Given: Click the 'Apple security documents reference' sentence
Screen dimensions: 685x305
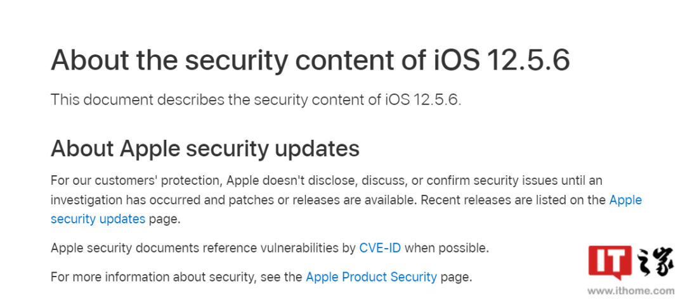Looking at the screenshot, I should coord(270,248).
